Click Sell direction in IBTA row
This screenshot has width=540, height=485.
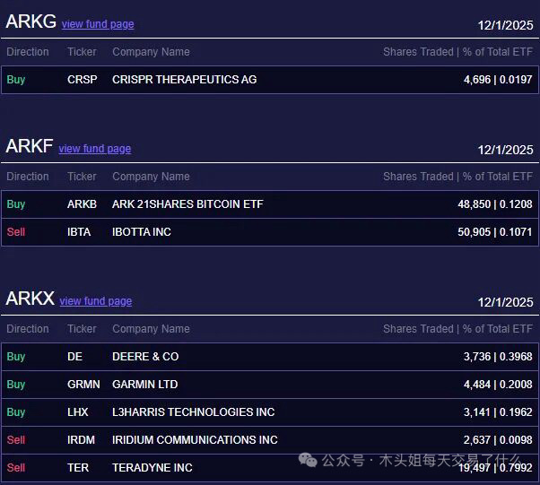click(16, 232)
